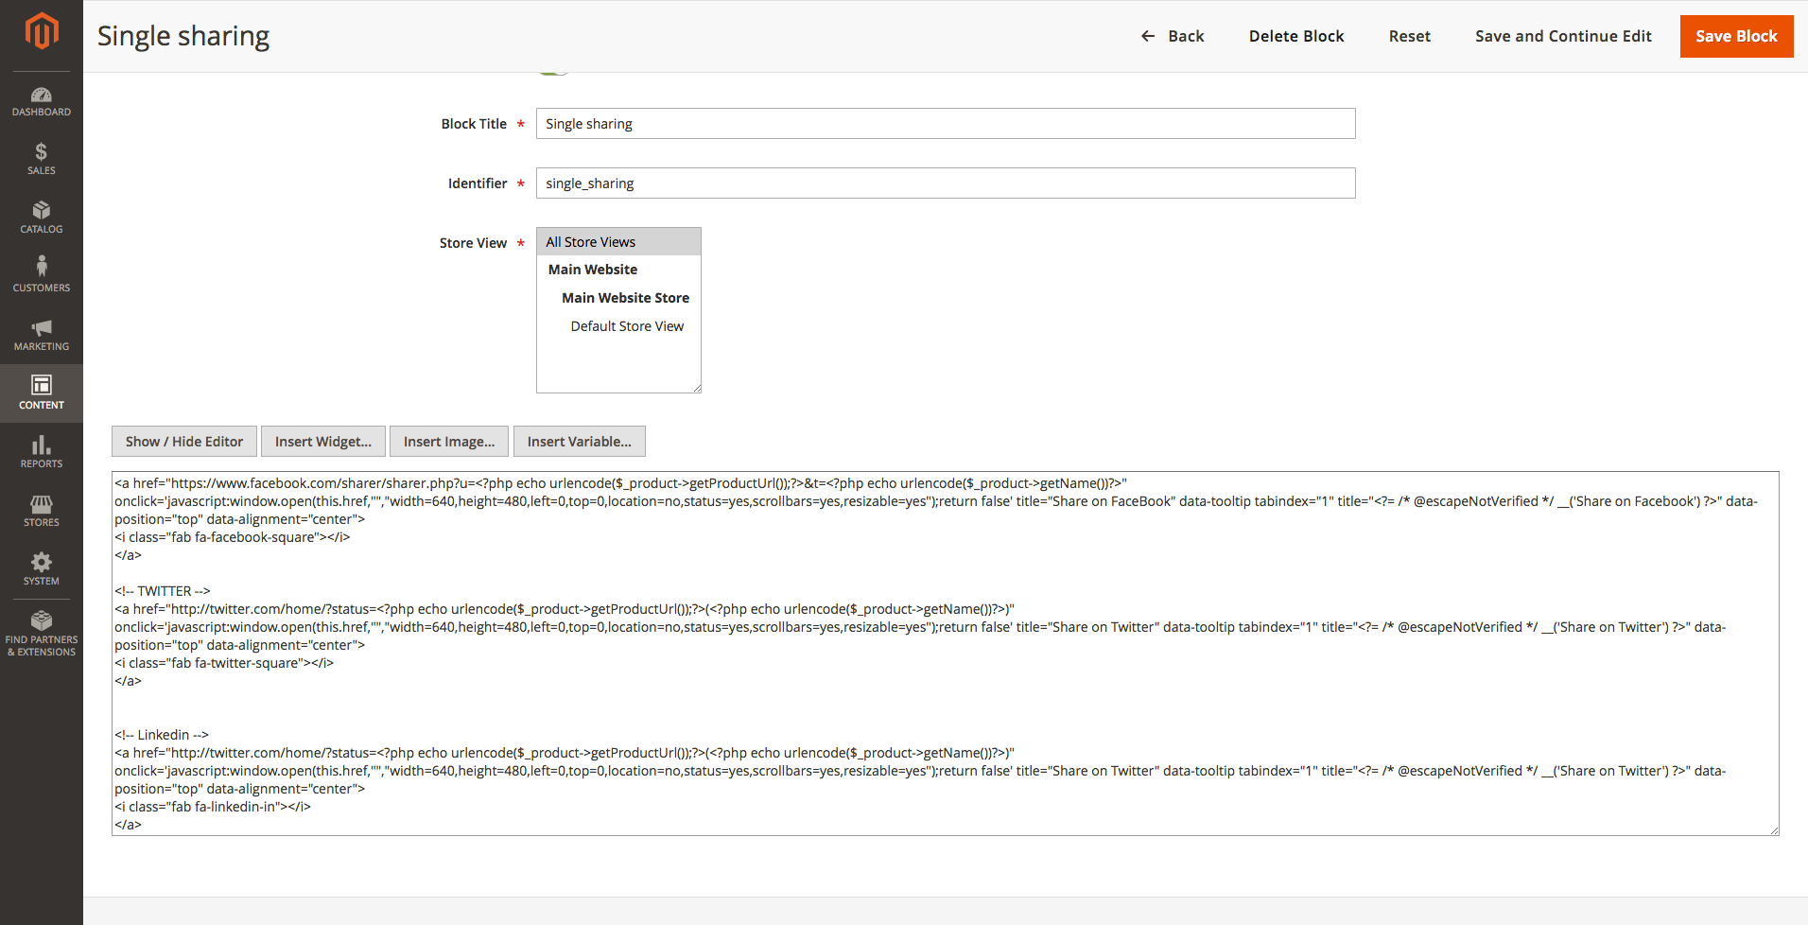
Task: Click Show / Hide Editor
Action: pos(183,441)
